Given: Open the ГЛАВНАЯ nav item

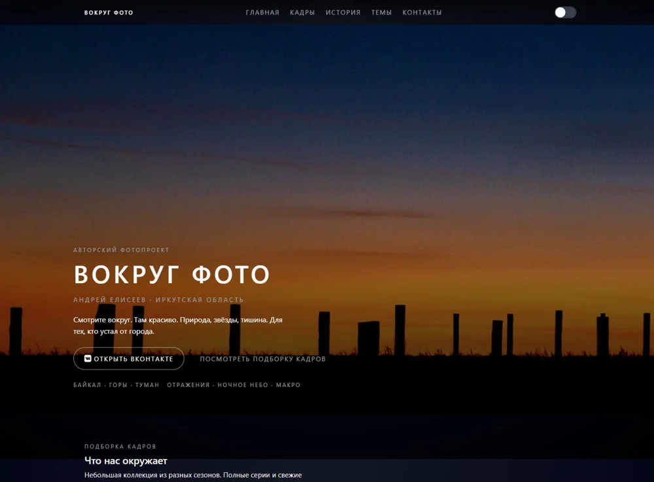Looking at the screenshot, I should click(x=262, y=12).
